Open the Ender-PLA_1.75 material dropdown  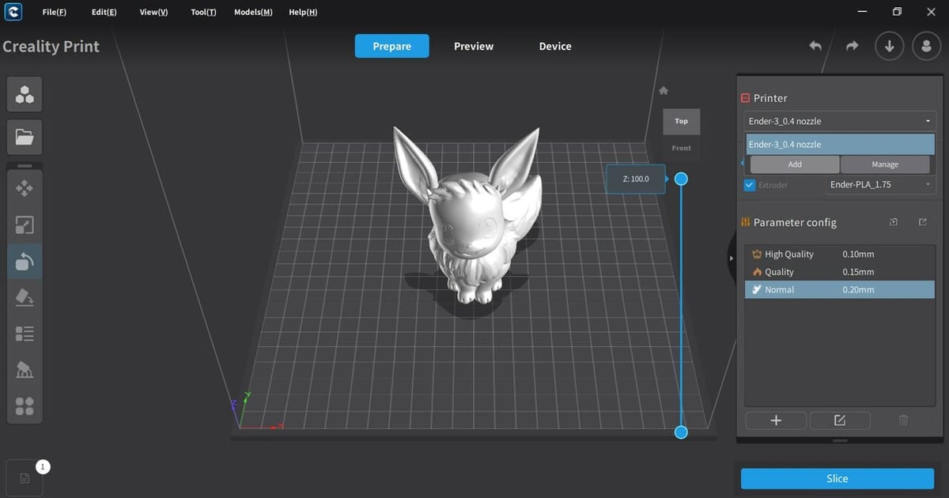881,184
